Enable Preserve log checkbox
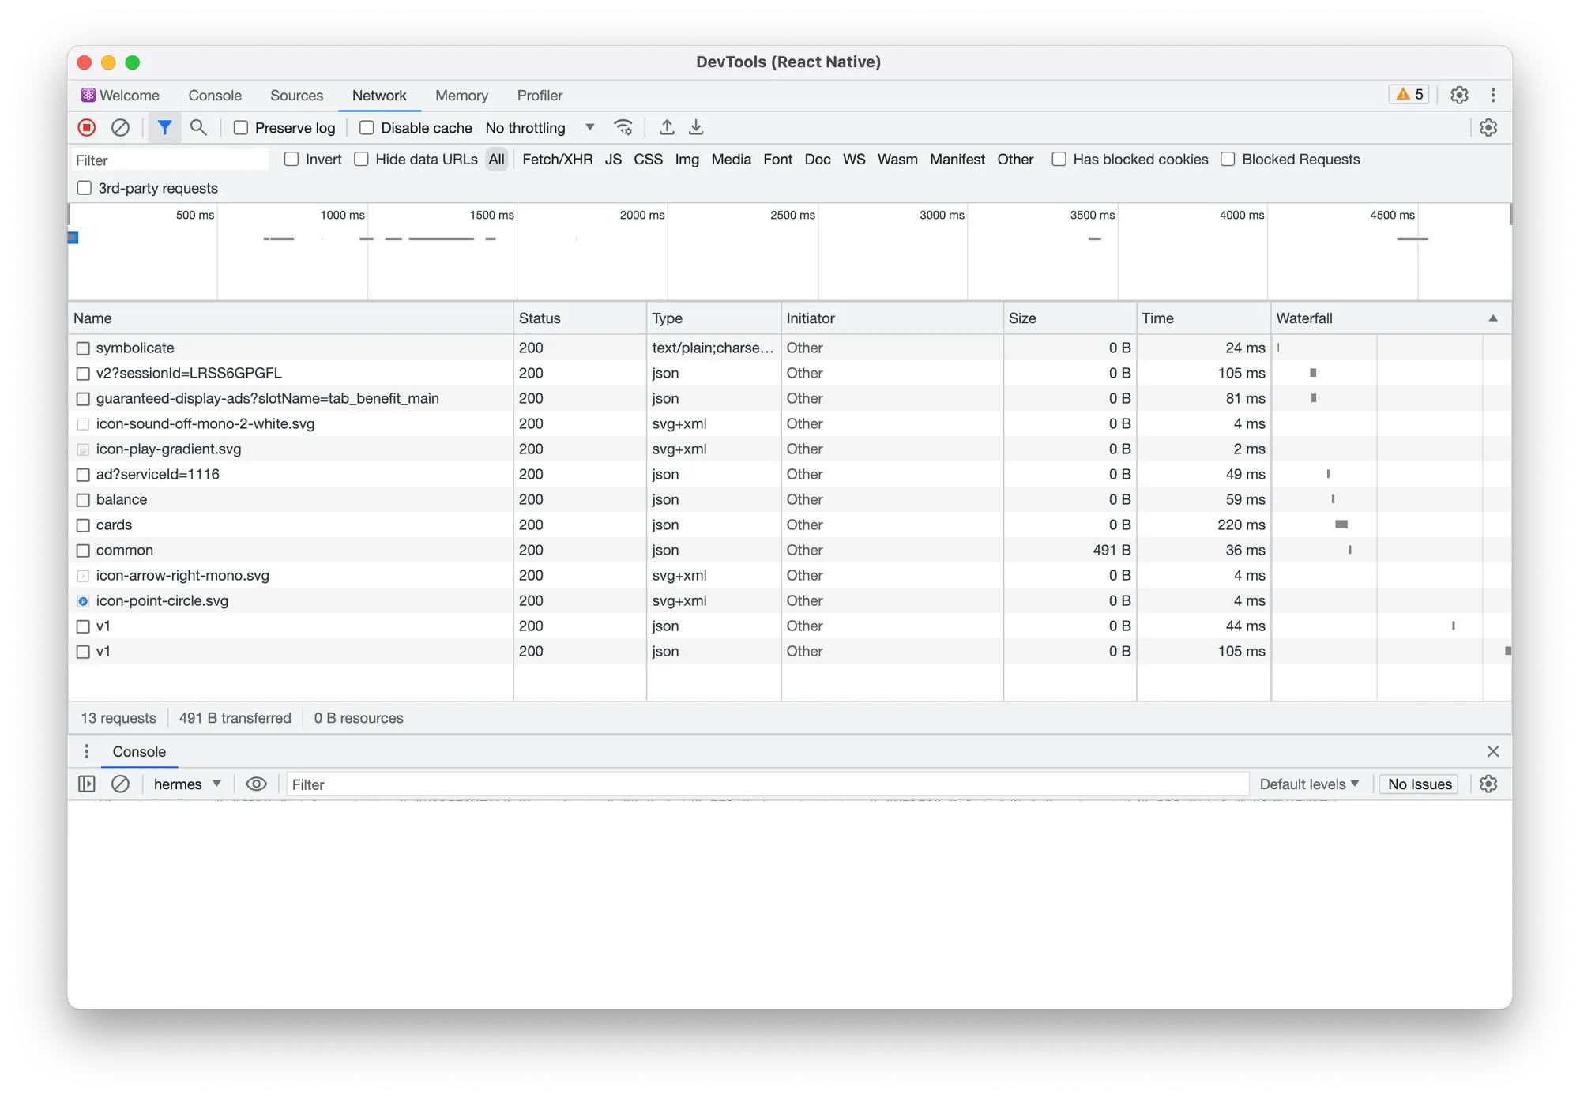The image size is (1580, 1098). pos(242,128)
